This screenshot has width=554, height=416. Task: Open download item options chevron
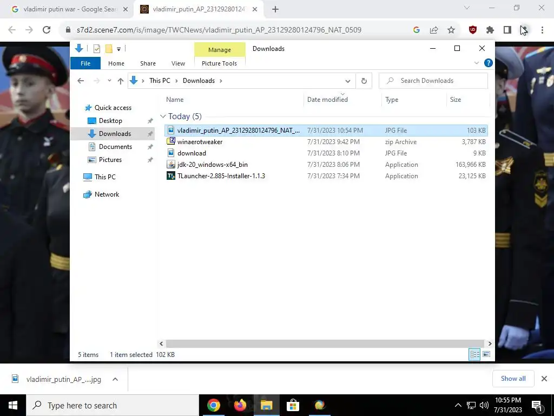point(115,379)
